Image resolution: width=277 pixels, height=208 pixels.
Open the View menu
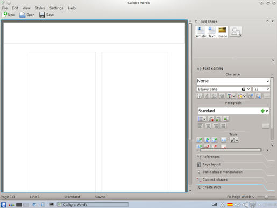[x=26, y=8]
